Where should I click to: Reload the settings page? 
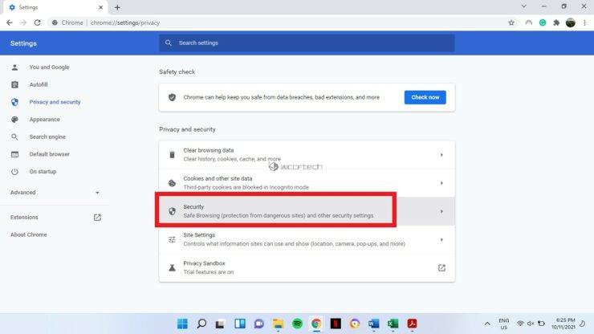[37, 22]
